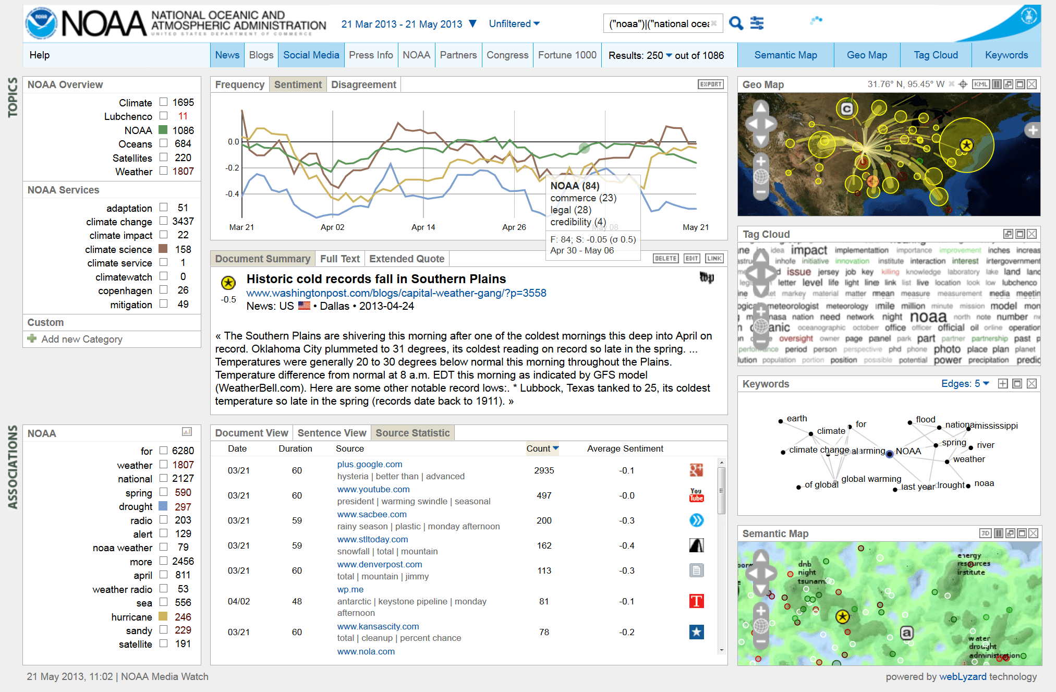Zoom in on the Geo Map
This screenshot has width=1056, height=692.
[x=761, y=161]
